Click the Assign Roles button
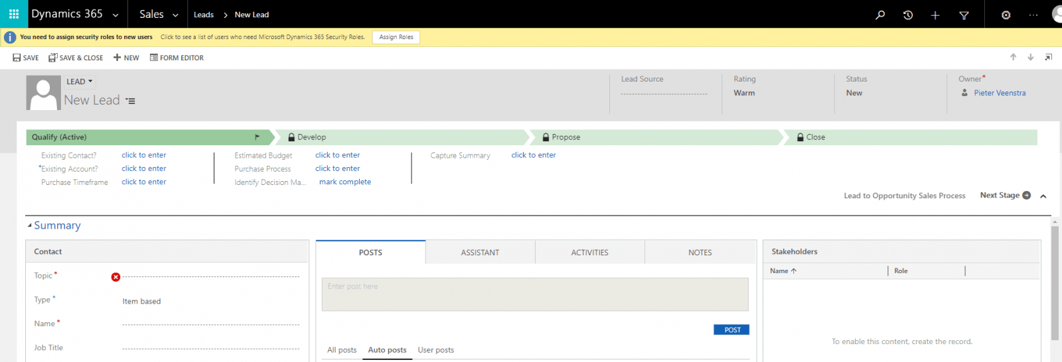Image resolution: width=1062 pixels, height=362 pixels. [396, 37]
